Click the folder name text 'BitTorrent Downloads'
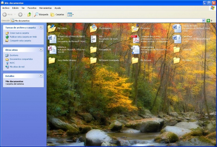This screenshot has height=147, width=217. [109, 60]
